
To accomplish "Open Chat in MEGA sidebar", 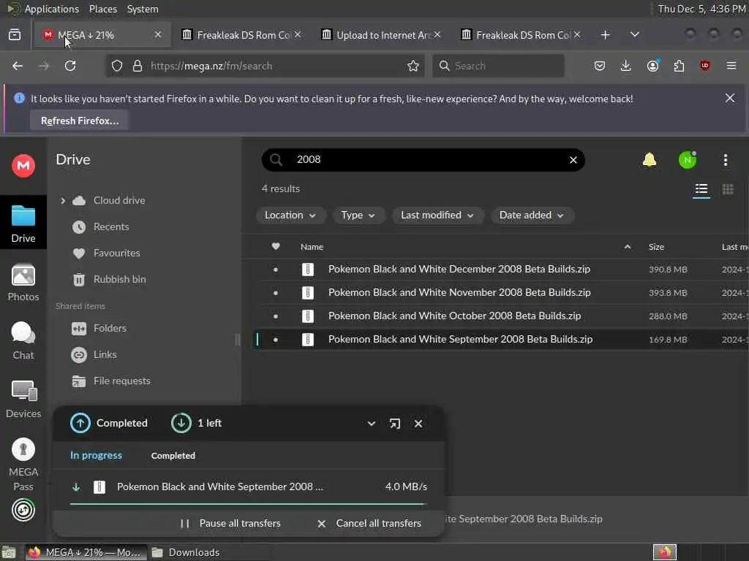I will coord(23,341).
